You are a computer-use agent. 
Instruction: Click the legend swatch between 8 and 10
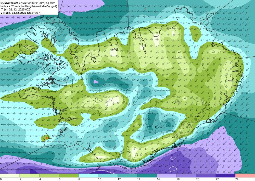click(x=88, y=176)
